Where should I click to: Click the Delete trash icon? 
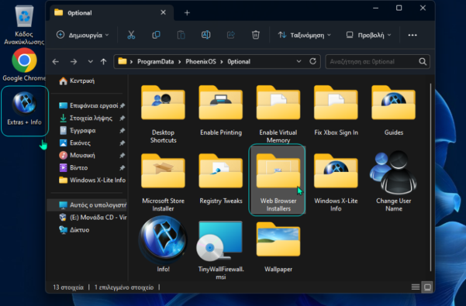pos(256,35)
